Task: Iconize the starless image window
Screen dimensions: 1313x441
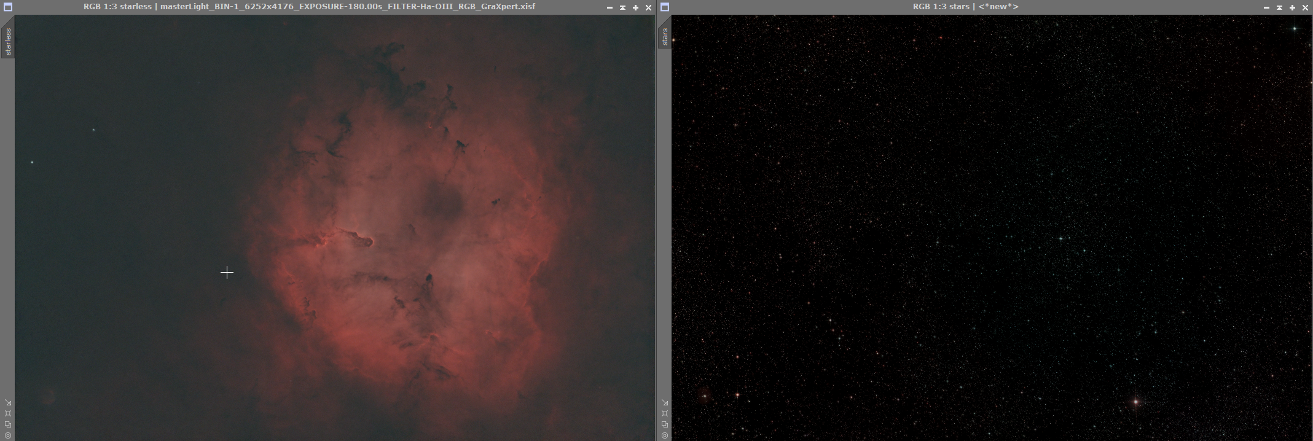Action: tap(609, 7)
